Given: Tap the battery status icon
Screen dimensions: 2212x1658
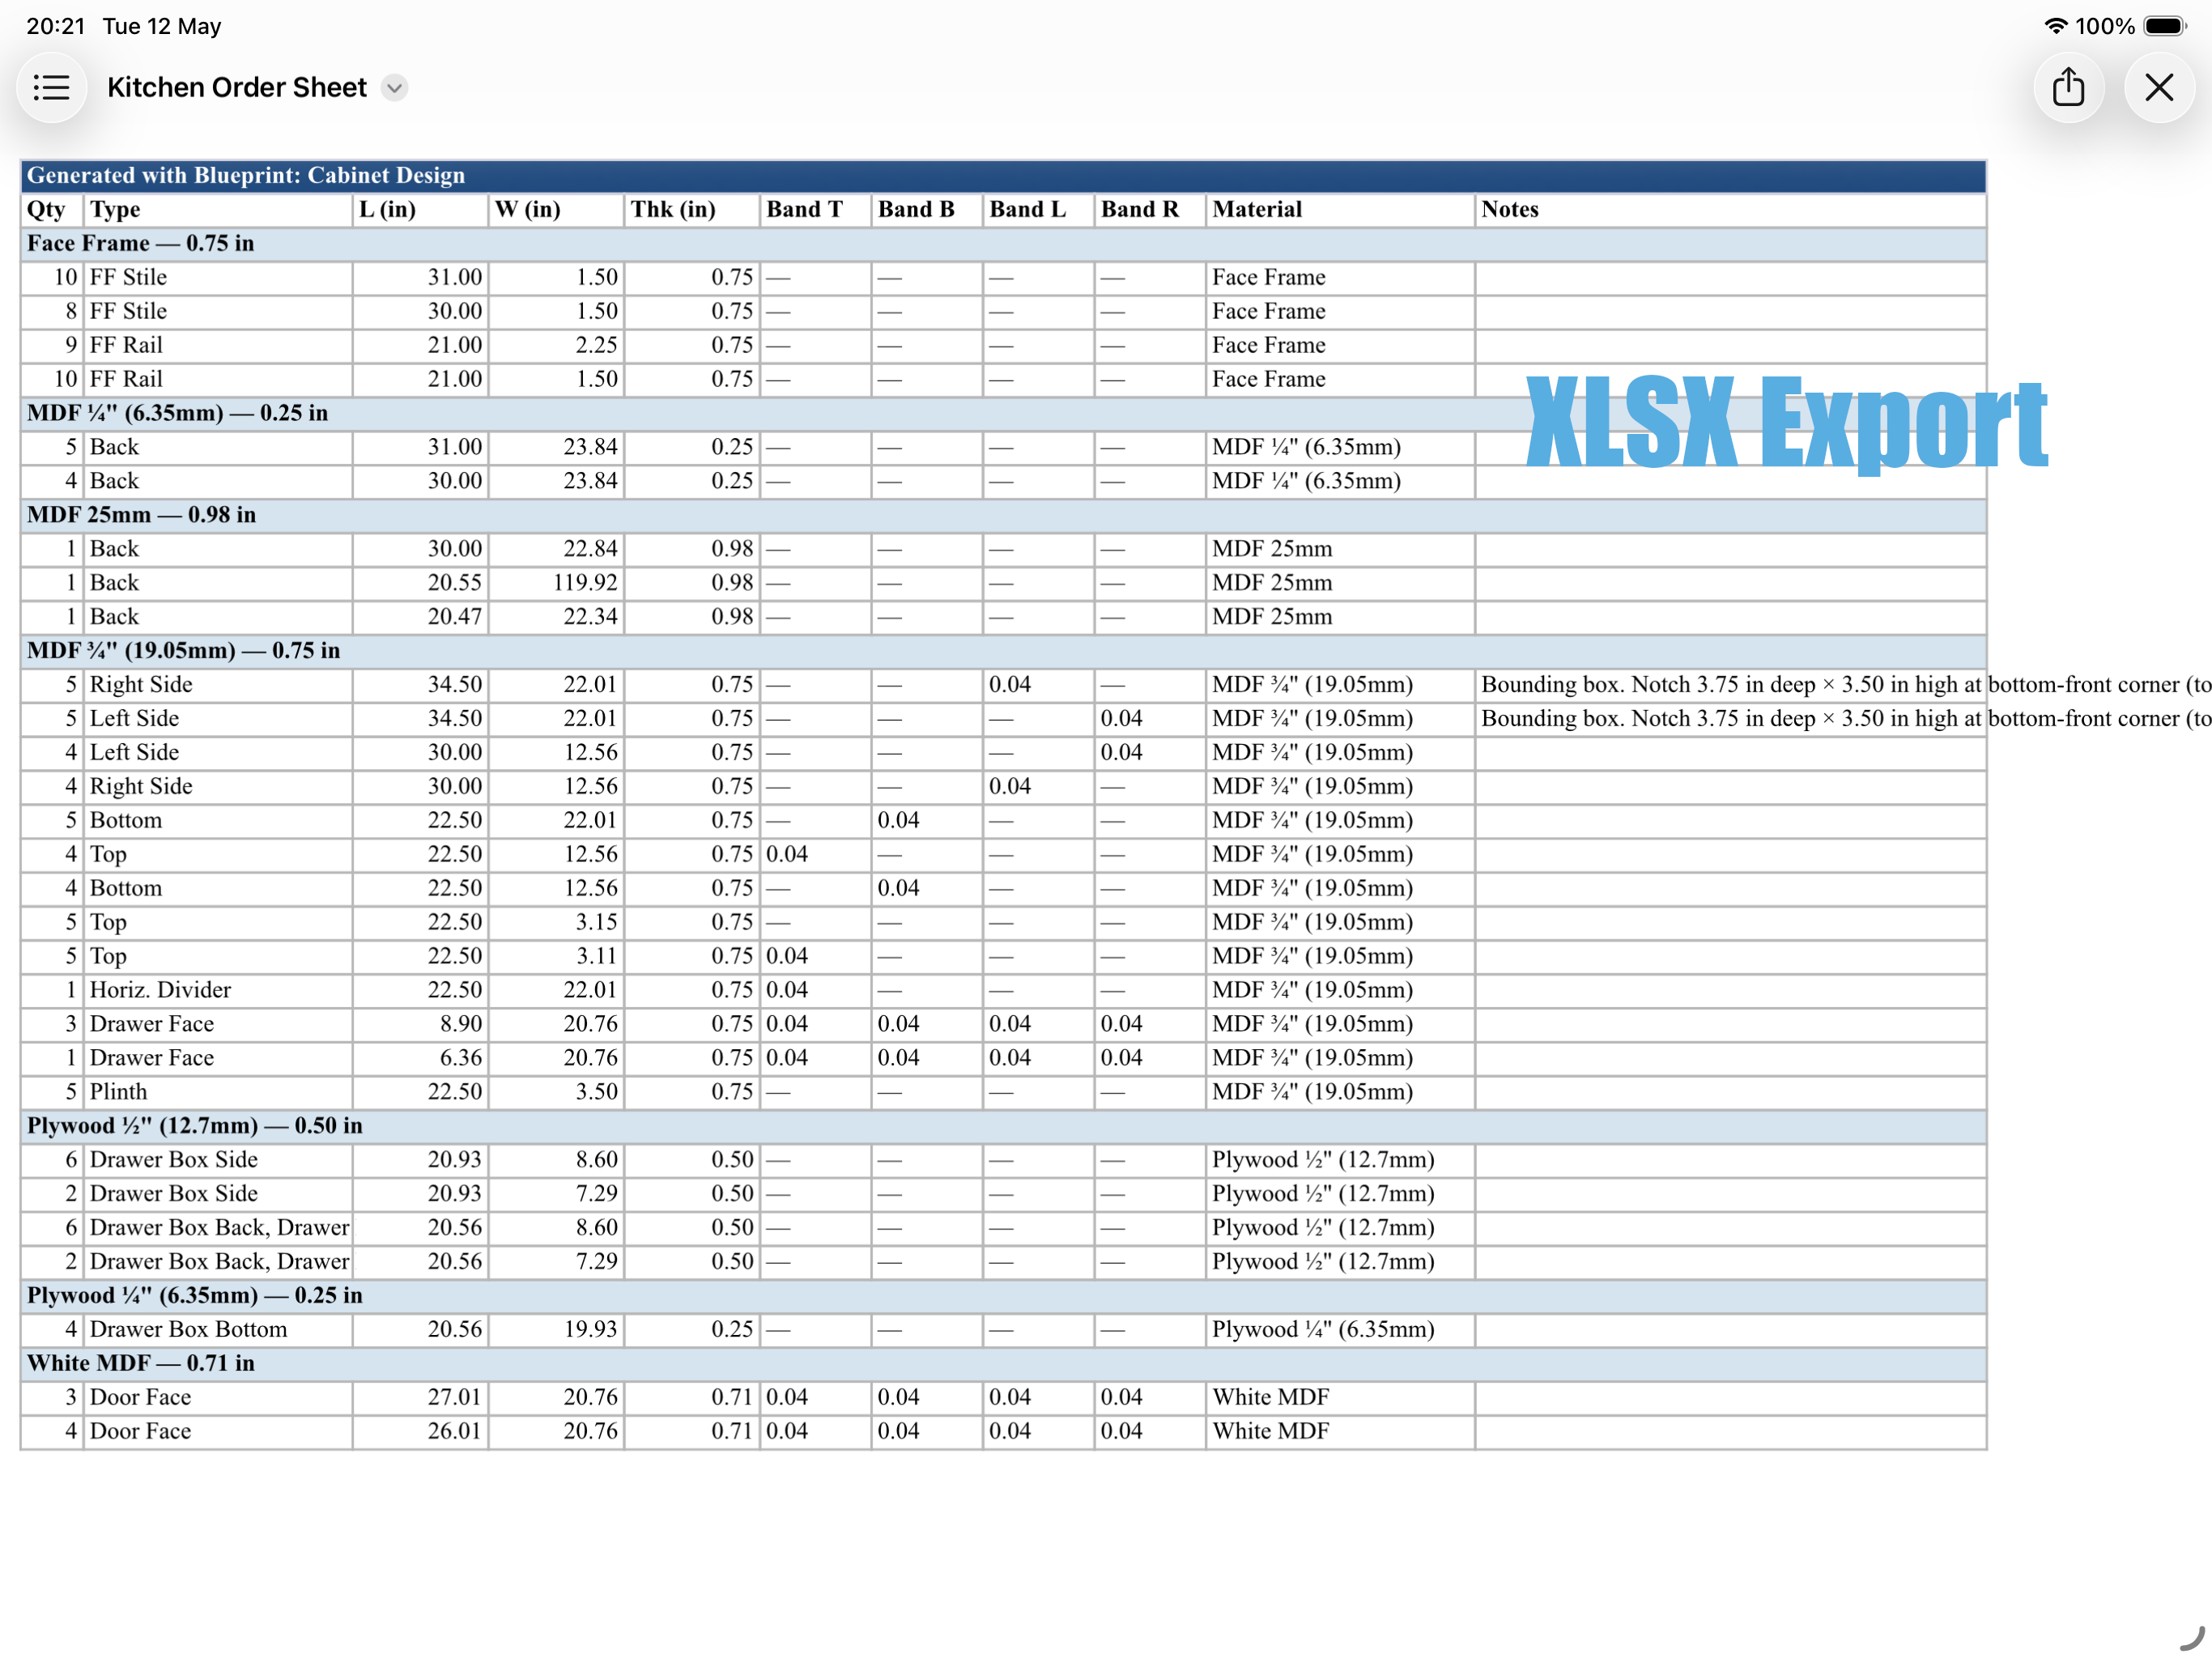Looking at the screenshot, I should 2165,26.
